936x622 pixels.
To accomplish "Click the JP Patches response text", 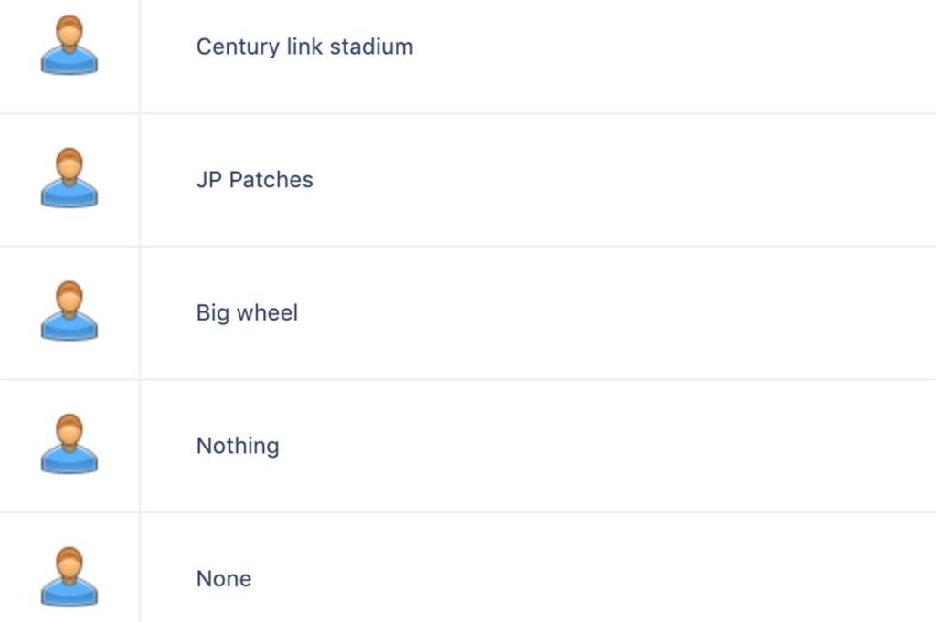I will [254, 180].
